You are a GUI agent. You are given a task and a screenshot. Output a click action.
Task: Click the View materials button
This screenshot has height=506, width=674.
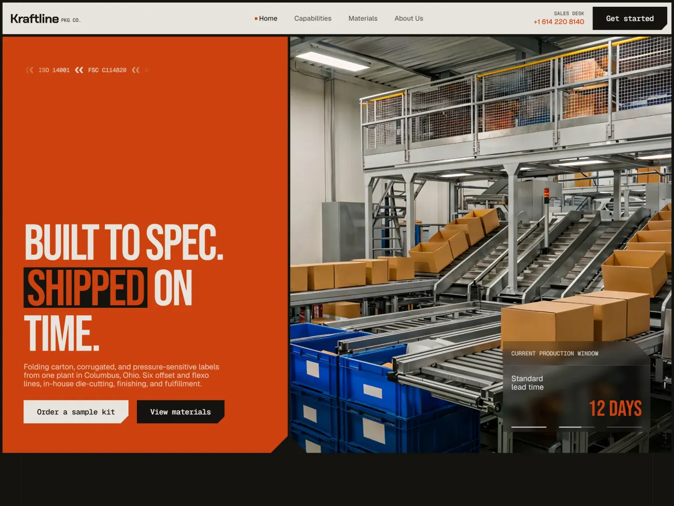pos(181,412)
